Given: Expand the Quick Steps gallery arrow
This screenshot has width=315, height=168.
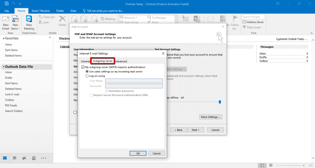Looking at the screenshot, I should (177, 22).
